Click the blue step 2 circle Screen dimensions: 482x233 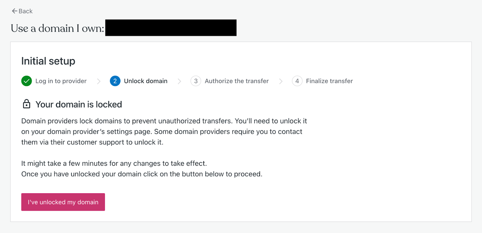coord(115,81)
